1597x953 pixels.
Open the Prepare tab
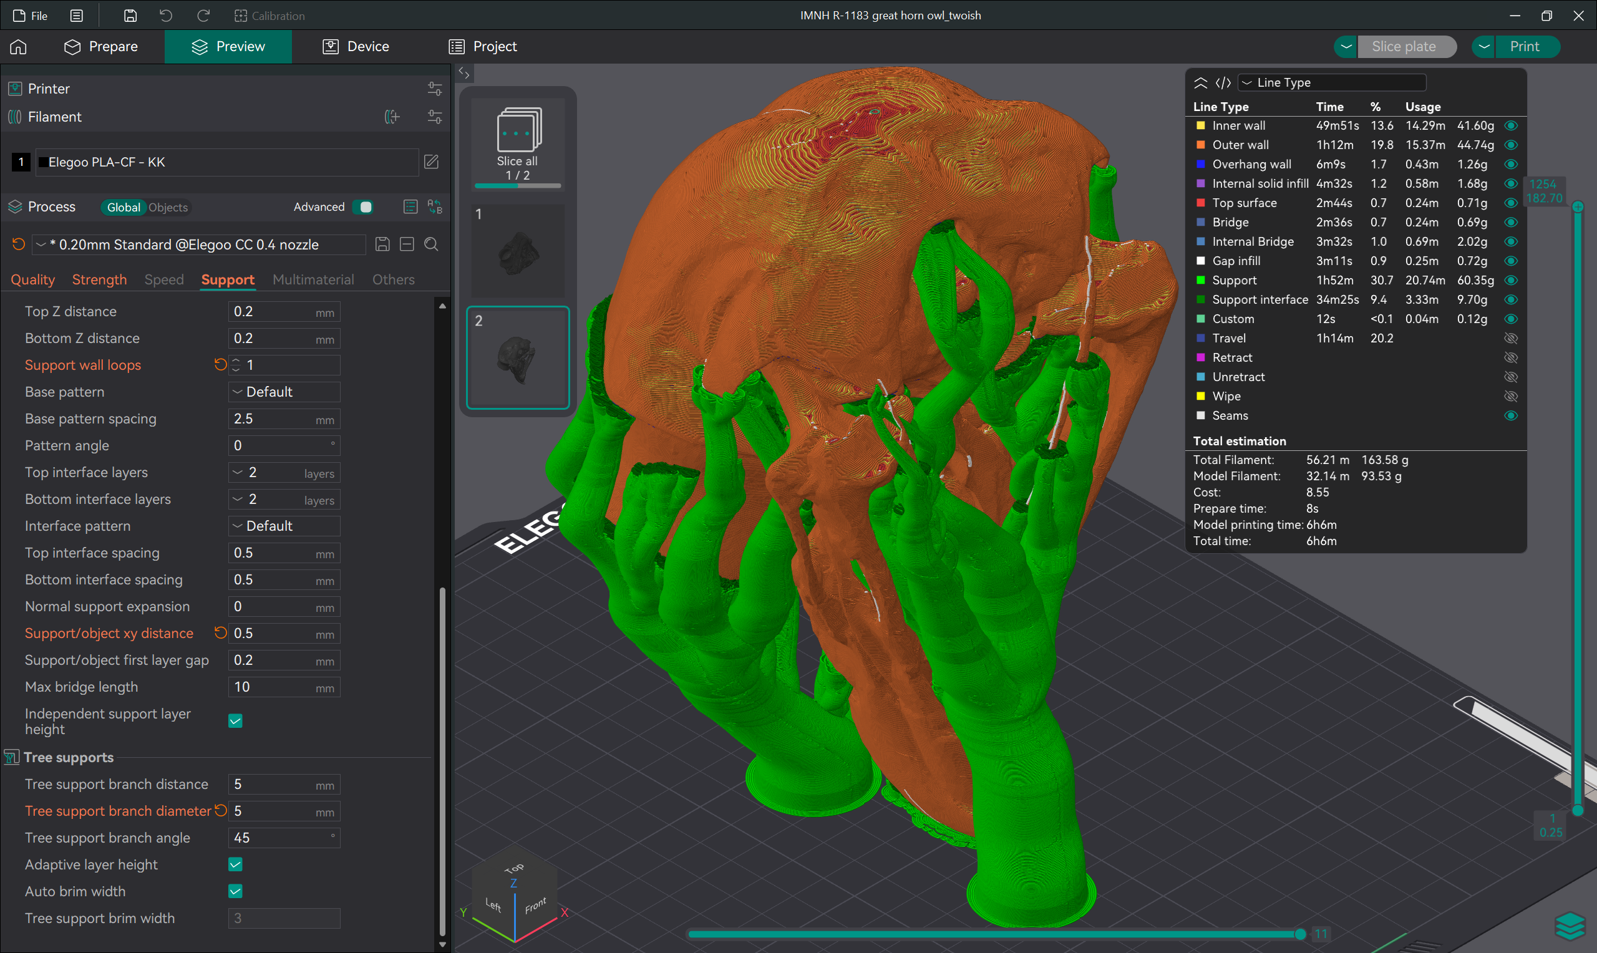(101, 46)
